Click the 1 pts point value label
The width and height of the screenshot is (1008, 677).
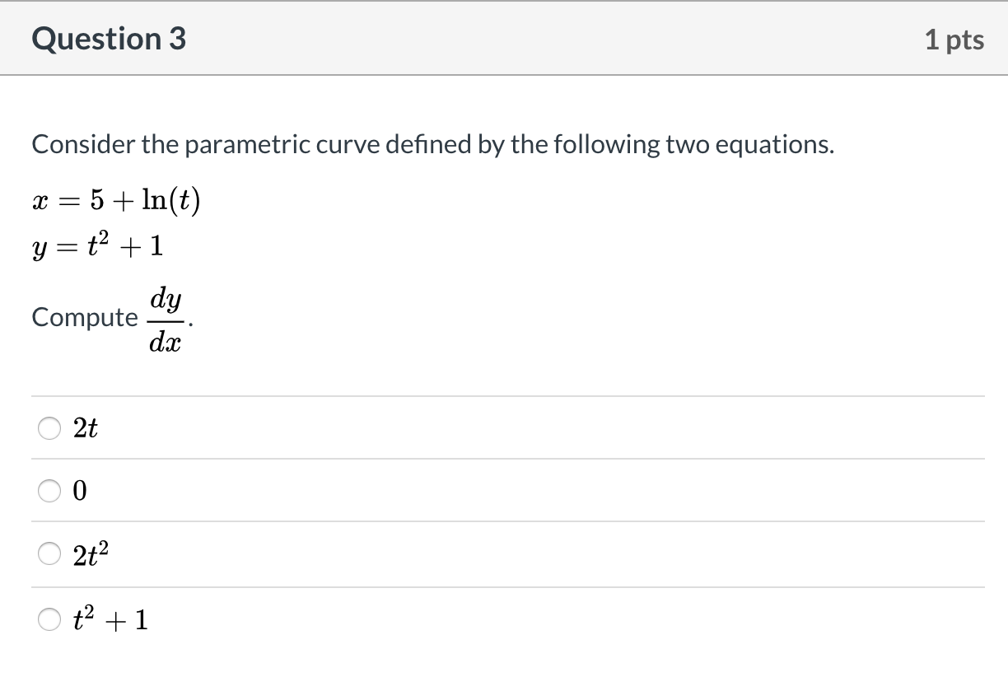point(956,39)
